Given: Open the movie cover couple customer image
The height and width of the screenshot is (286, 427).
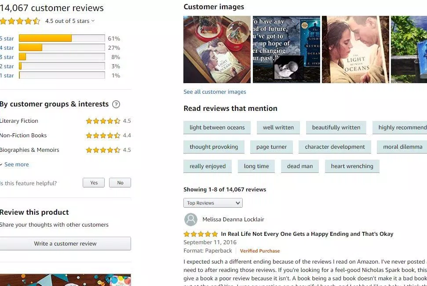Looking at the screenshot, I should (x=355, y=49).
